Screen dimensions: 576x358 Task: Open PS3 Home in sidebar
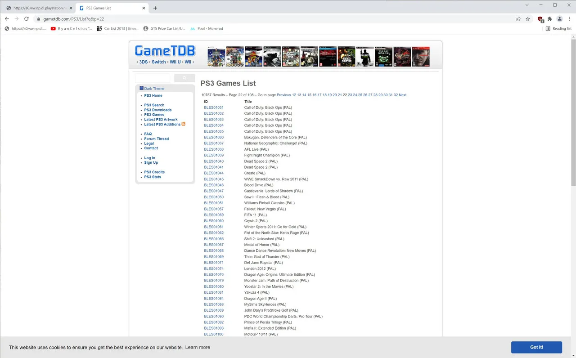153,96
